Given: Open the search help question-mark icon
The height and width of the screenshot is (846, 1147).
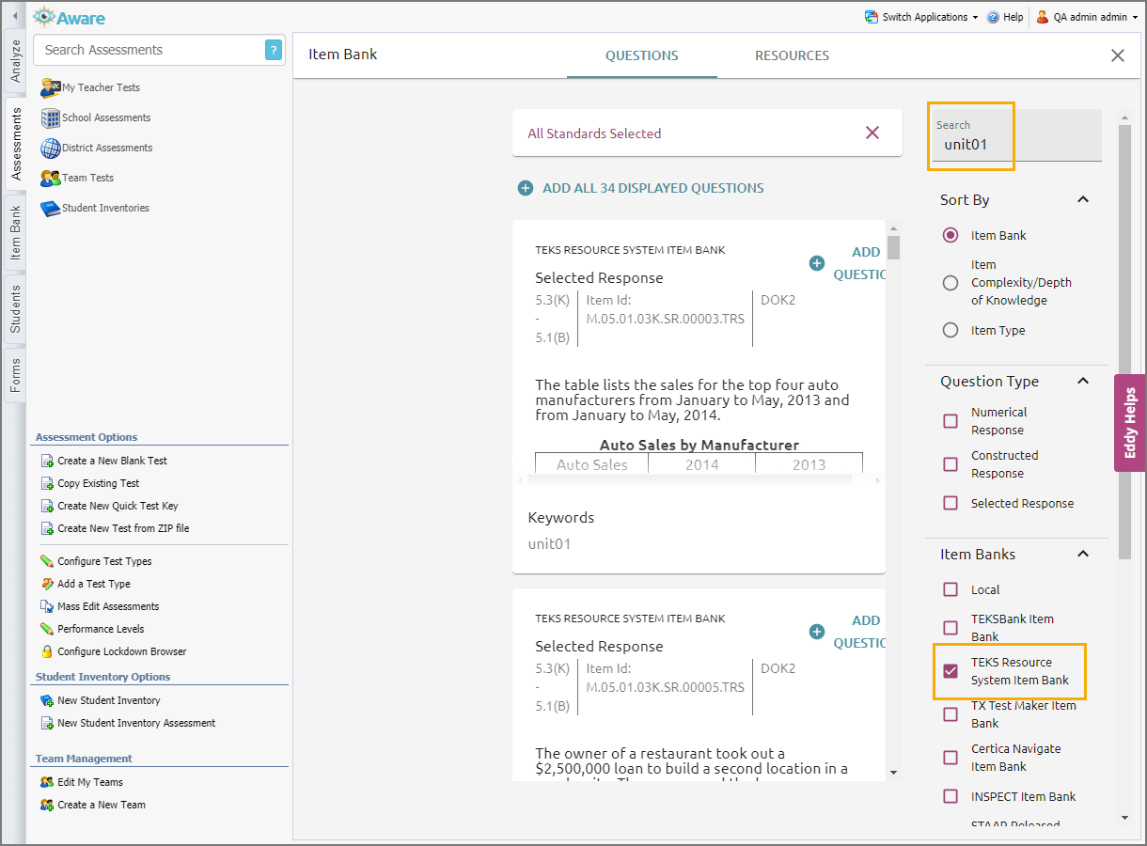Looking at the screenshot, I should point(274,50).
